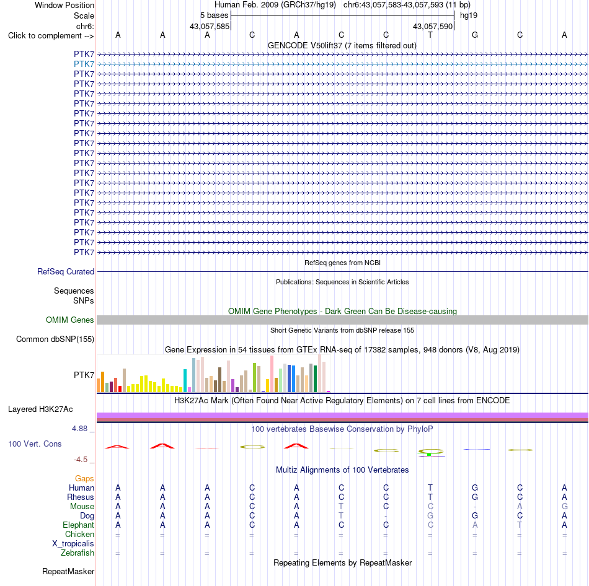Select the Zebrafish alignment row label
Screen dimensions: 589x586
point(77,553)
